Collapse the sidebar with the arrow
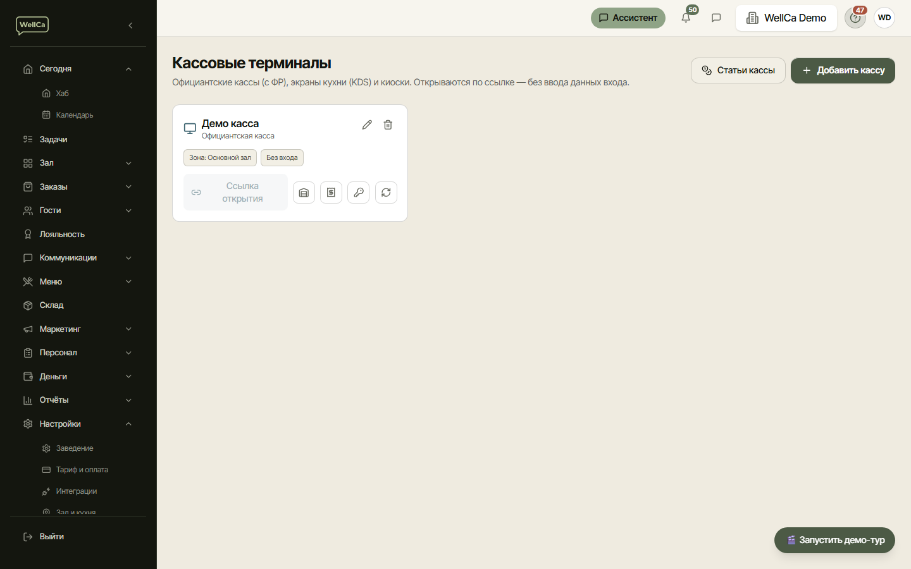911x569 pixels. tap(130, 25)
